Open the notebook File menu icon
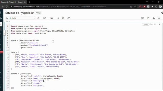Image resolution: width=163 pixels, height=91 pixels. pos(38,18)
